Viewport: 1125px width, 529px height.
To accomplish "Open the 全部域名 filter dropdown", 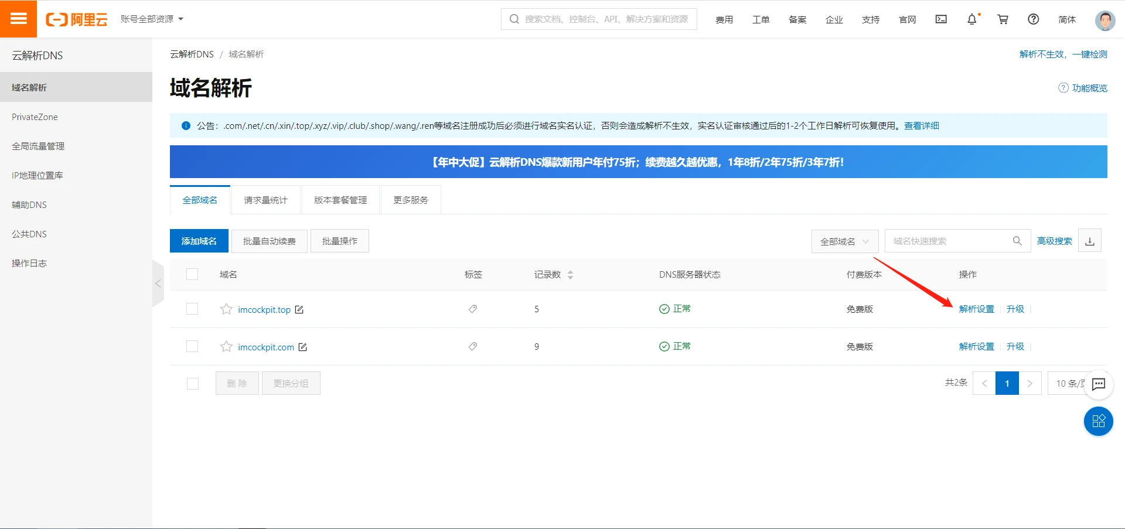I will 845,241.
